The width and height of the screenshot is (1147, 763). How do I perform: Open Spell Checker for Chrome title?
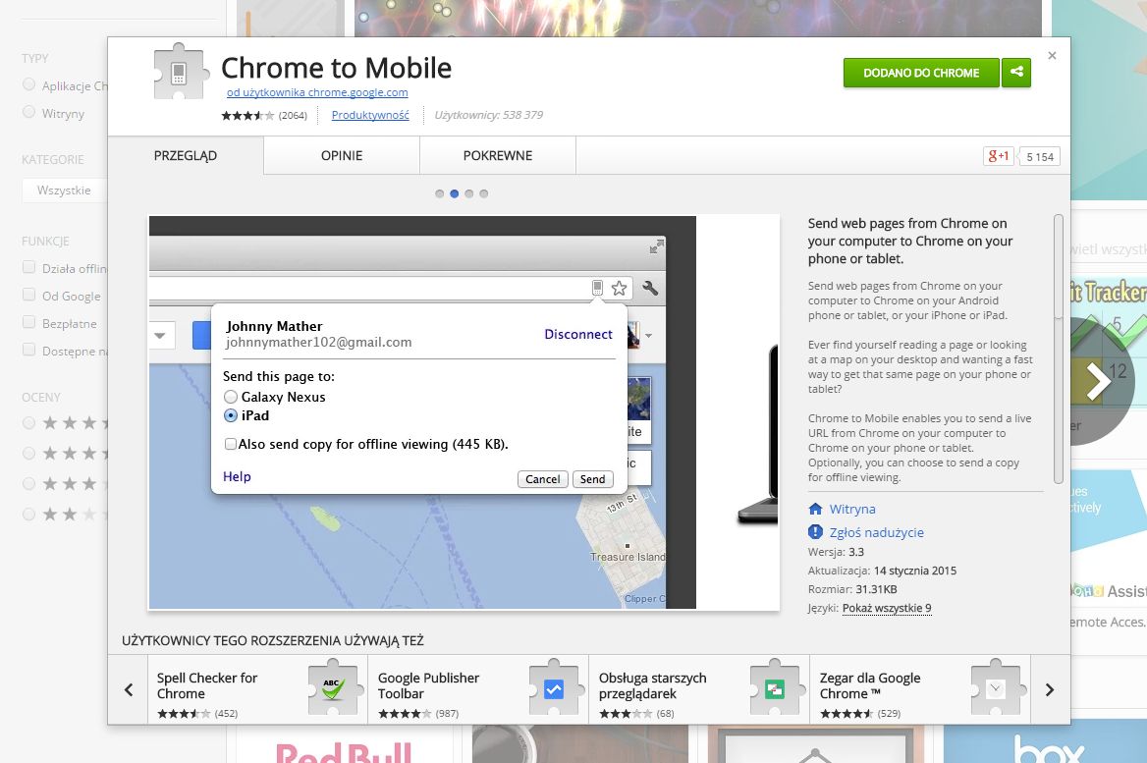click(x=207, y=685)
